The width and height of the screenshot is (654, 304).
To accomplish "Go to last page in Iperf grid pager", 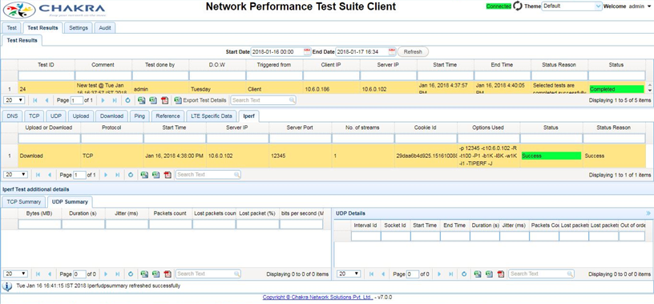I will [117, 175].
